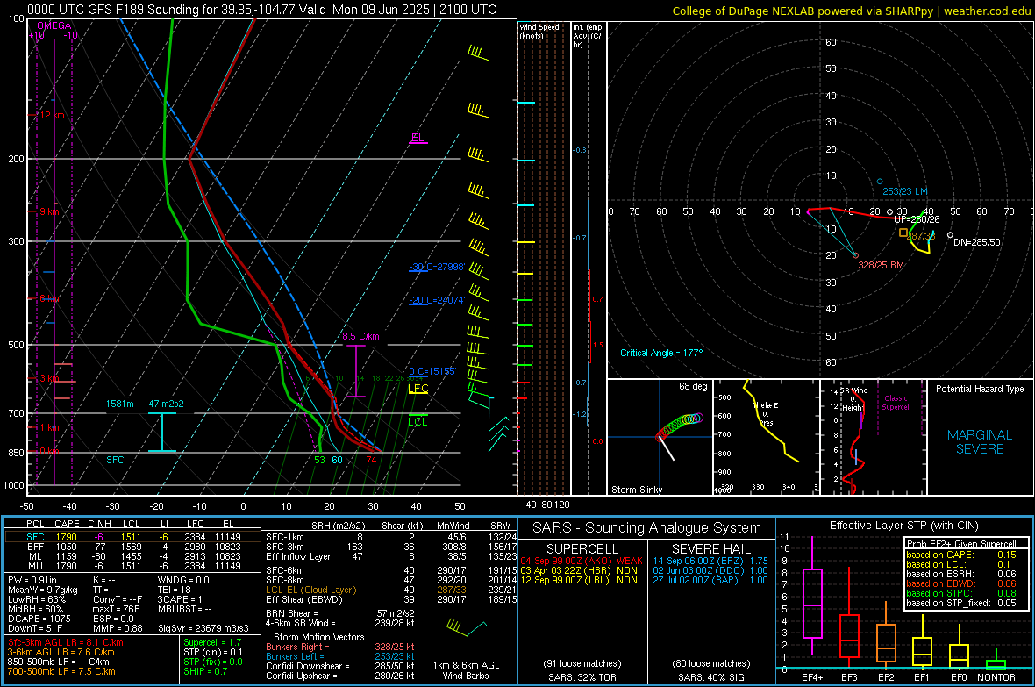Screen dimensions: 1035x687
Task: Click the Classic Supercell marker label
Action: pos(896,403)
